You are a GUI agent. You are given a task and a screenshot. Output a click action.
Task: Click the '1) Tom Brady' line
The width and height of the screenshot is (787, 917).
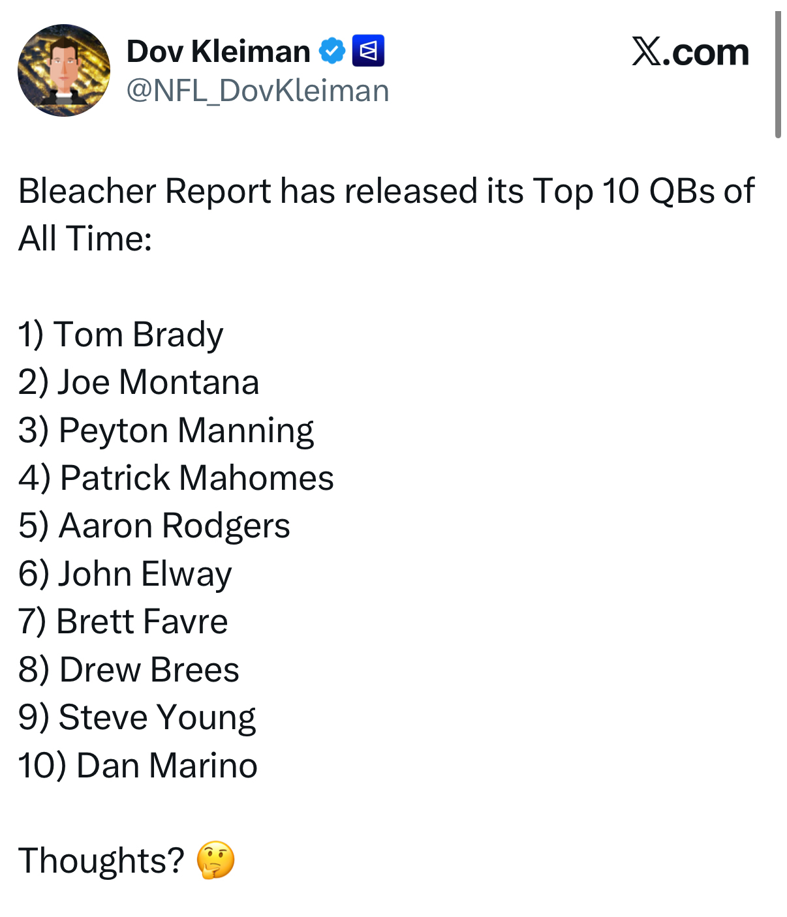(121, 335)
